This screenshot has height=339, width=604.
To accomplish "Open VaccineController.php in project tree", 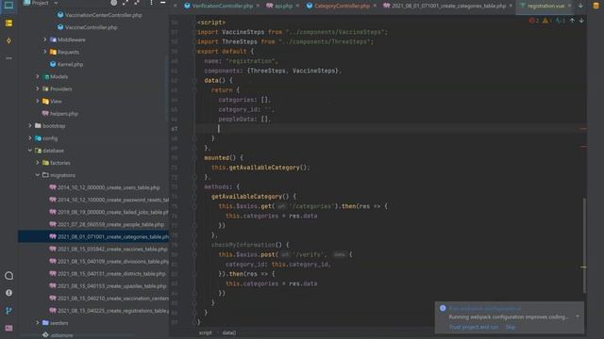I will (87, 27).
